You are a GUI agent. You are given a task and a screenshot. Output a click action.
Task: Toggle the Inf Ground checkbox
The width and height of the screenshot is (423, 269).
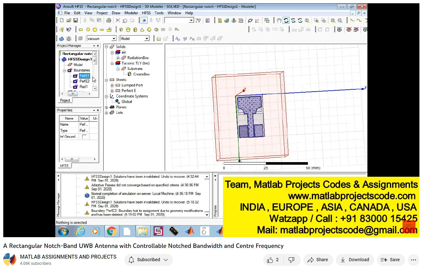point(84,137)
